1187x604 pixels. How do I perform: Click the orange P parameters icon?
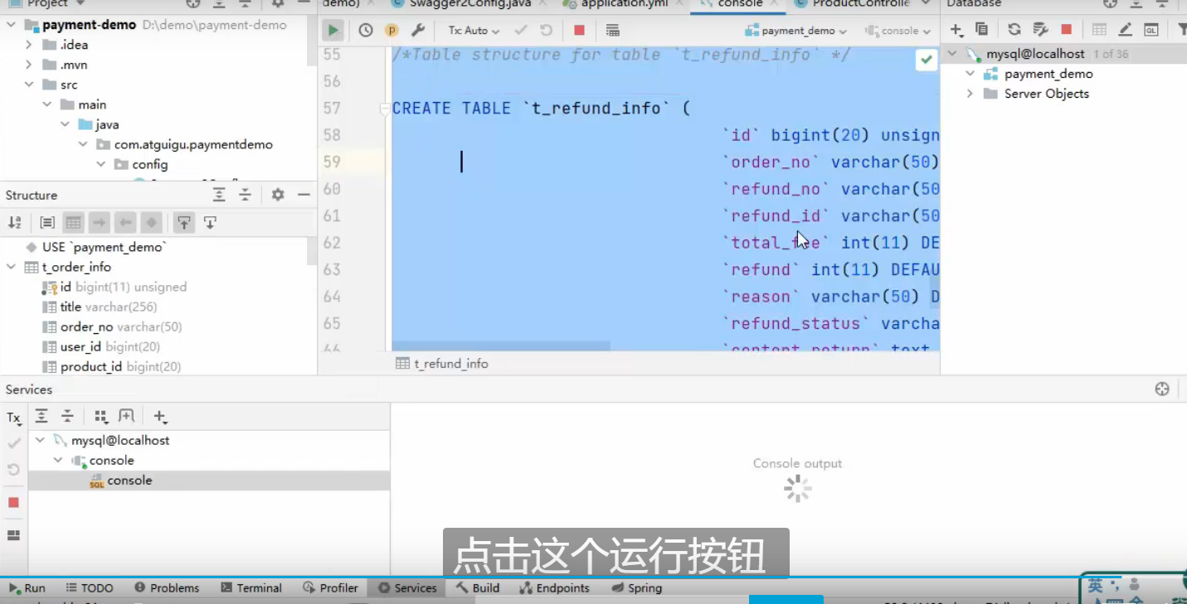pos(392,31)
